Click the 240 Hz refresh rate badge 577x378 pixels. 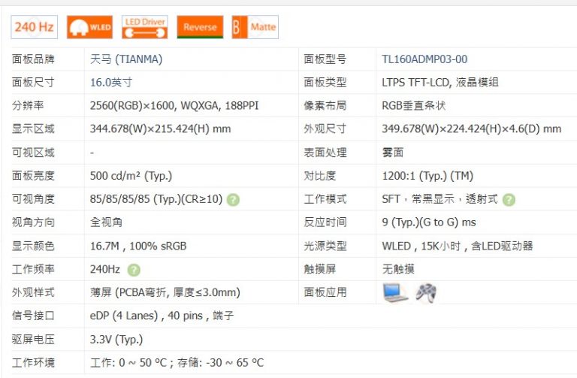34,27
